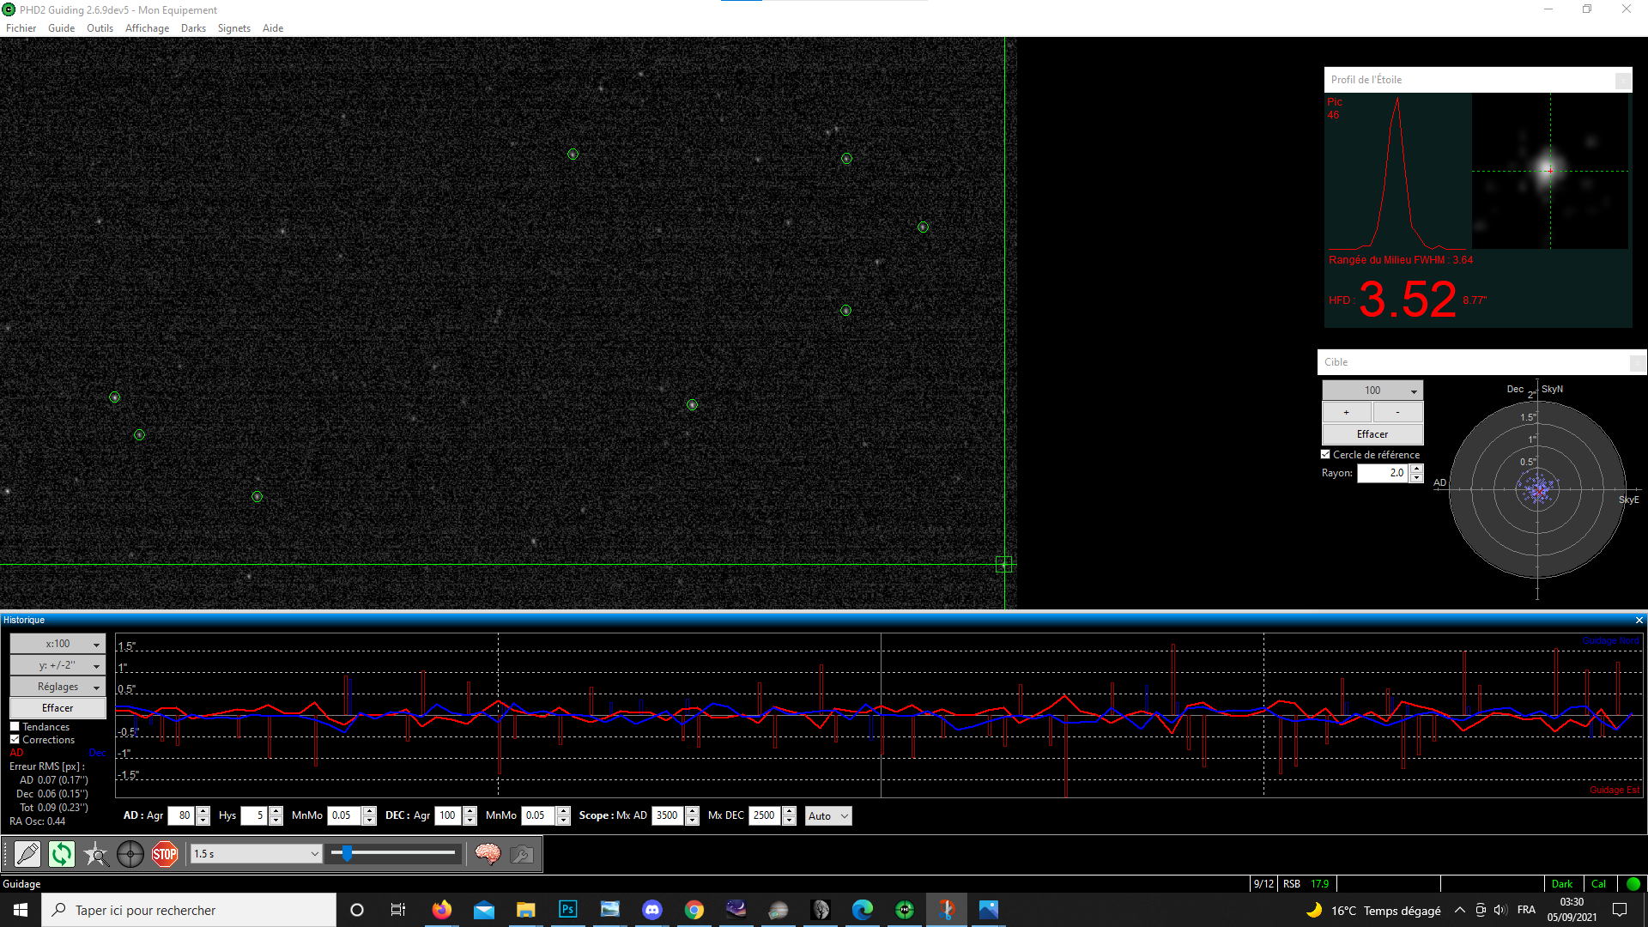Click the red STOP icon

[165, 854]
